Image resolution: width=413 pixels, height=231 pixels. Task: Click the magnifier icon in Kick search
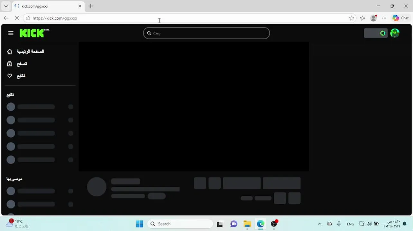(149, 33)
